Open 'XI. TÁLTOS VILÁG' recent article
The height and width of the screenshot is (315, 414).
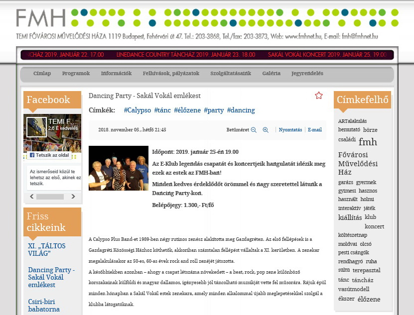47,250
